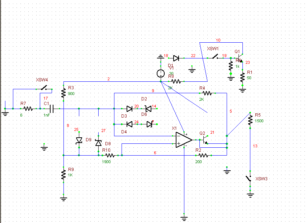The height and width of the screenshot is (223, 307).
Task: Select the C1 capacitor symbol
Action: click(x=52, y=108)
